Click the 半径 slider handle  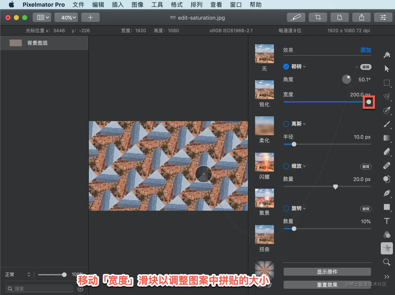[x=294, y=144]
